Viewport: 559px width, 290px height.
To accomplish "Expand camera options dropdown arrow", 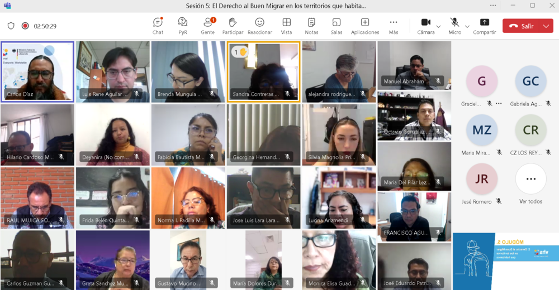I will coord(438,26).
